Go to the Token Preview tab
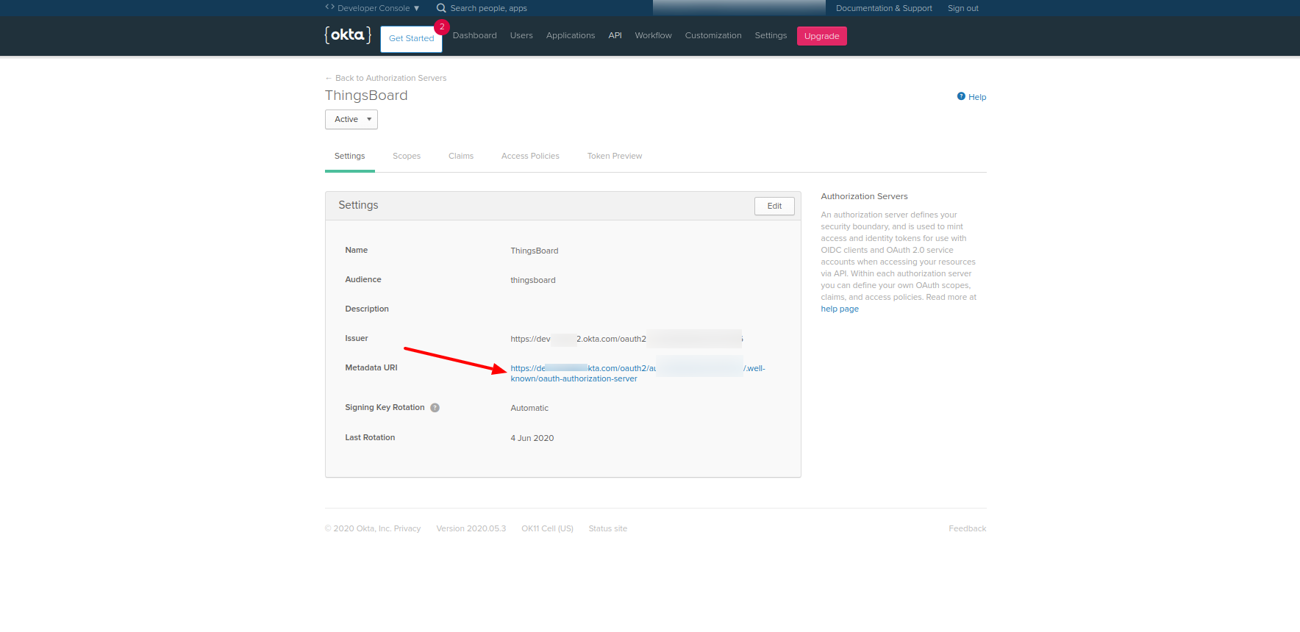Viewport: 1300px width, 632px height. [615, 156]
